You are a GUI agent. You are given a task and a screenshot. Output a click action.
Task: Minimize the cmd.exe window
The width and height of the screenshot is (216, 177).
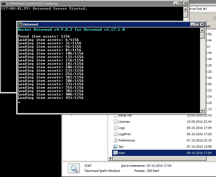tap(175, 3)
